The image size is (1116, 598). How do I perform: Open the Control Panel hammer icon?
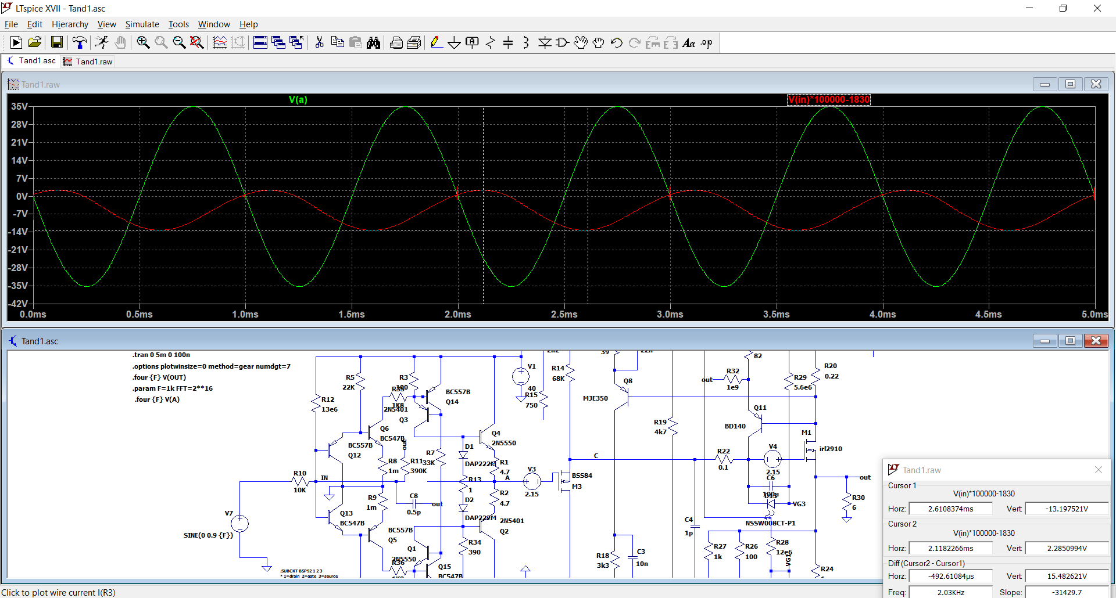[x=80, y=42]
